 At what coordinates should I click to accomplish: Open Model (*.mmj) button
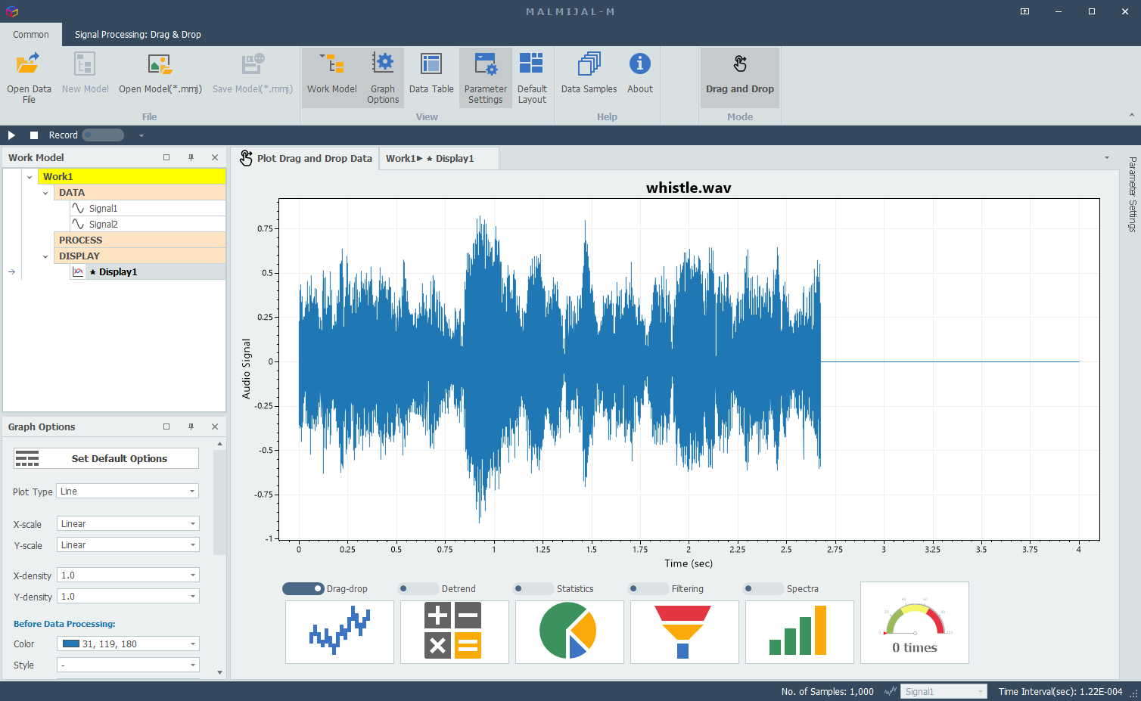click(160, 73)
